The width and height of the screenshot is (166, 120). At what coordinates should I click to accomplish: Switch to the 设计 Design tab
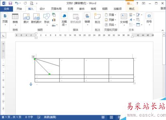click(42, 9)
